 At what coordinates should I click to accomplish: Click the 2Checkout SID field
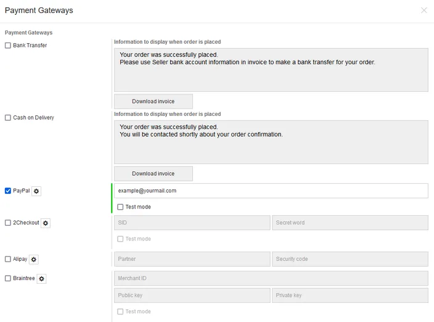[192, 223]
